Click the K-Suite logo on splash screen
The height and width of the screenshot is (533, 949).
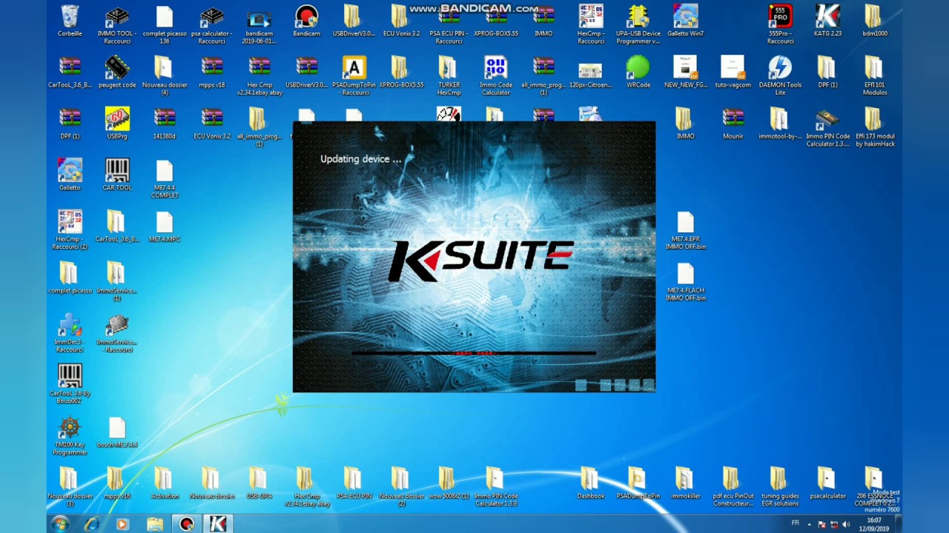pyautogui.click(x=480, y=259)
